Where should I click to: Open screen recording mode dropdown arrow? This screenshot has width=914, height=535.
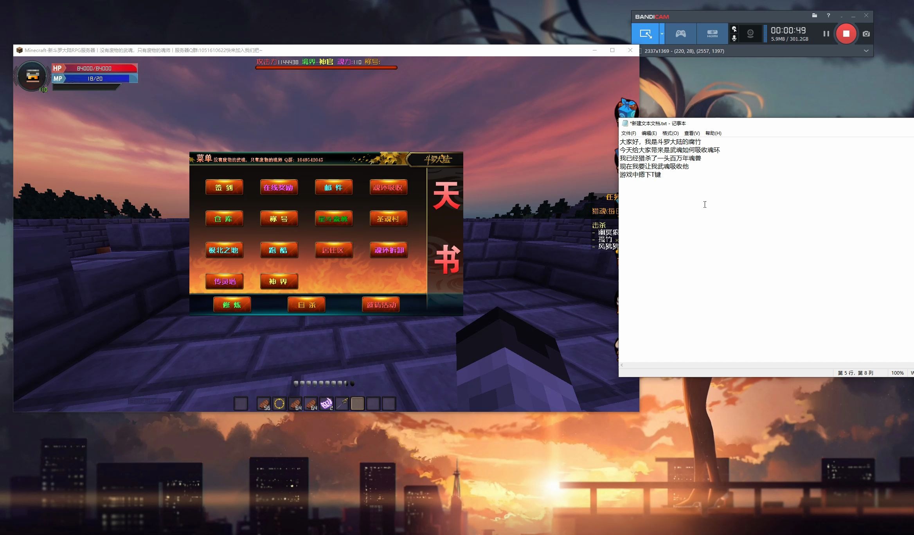(662, 34)
